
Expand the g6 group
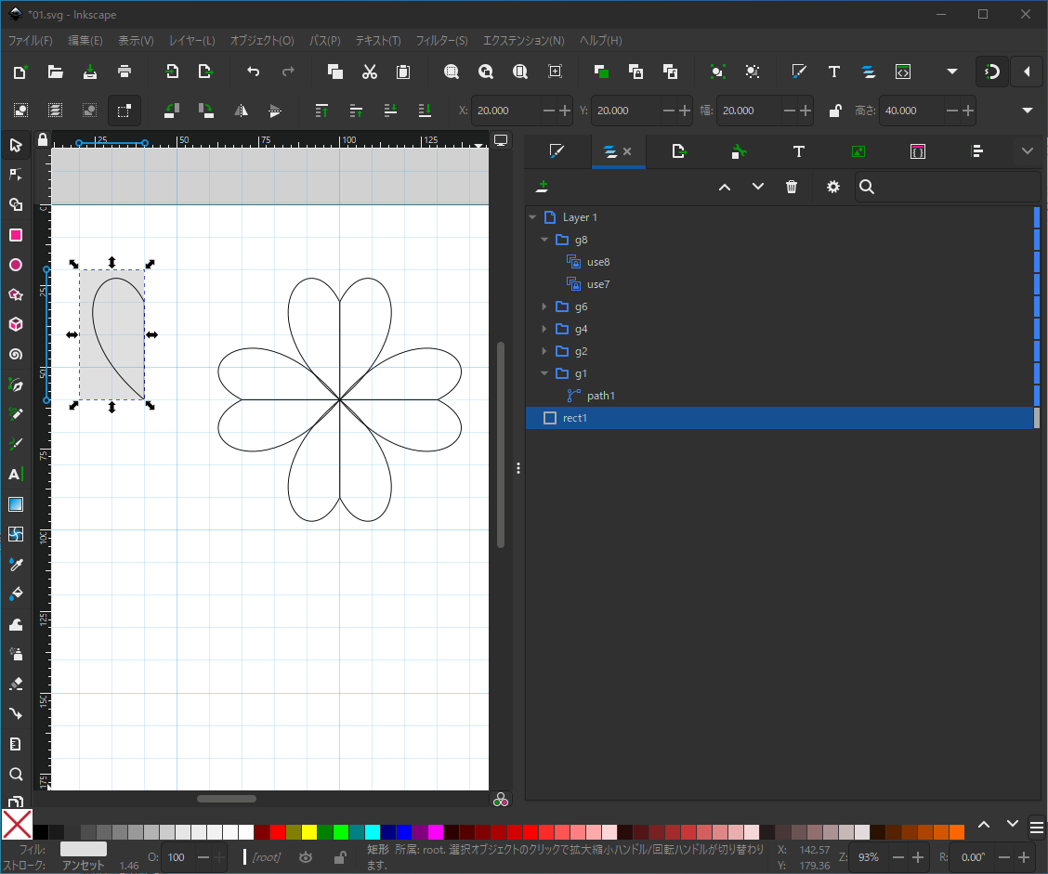click(x=544, y=307)
